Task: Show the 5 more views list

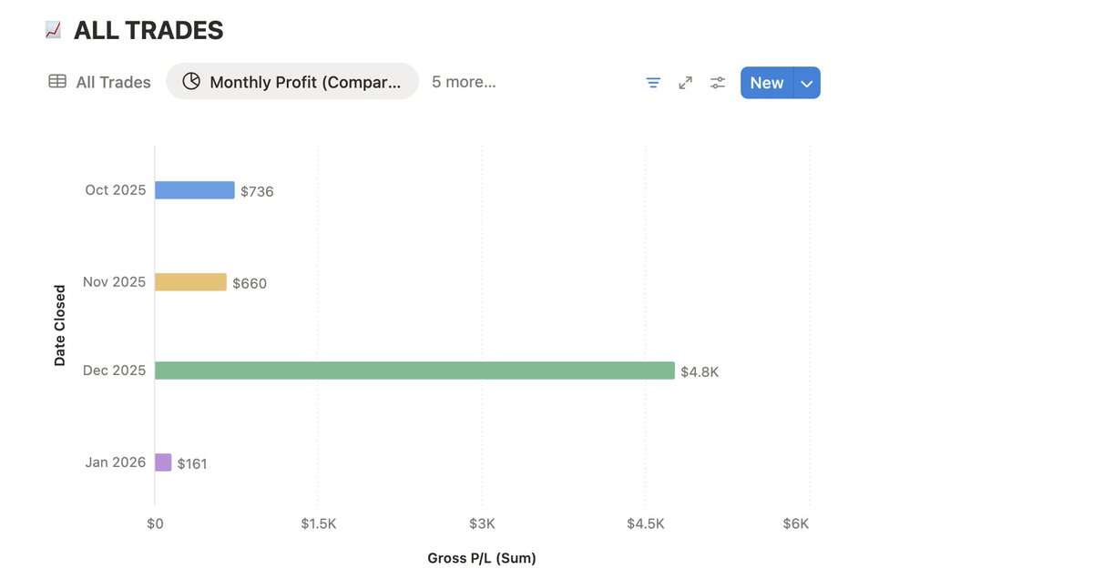Action: tap(464, 82)
